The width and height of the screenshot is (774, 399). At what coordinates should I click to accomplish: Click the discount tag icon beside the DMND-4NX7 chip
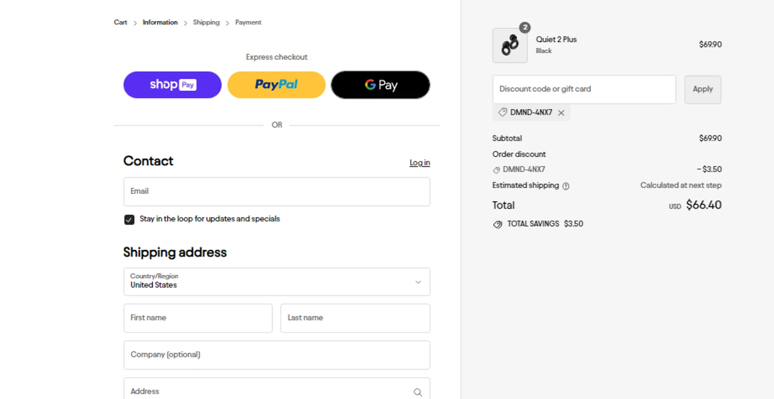click(502, 112)
